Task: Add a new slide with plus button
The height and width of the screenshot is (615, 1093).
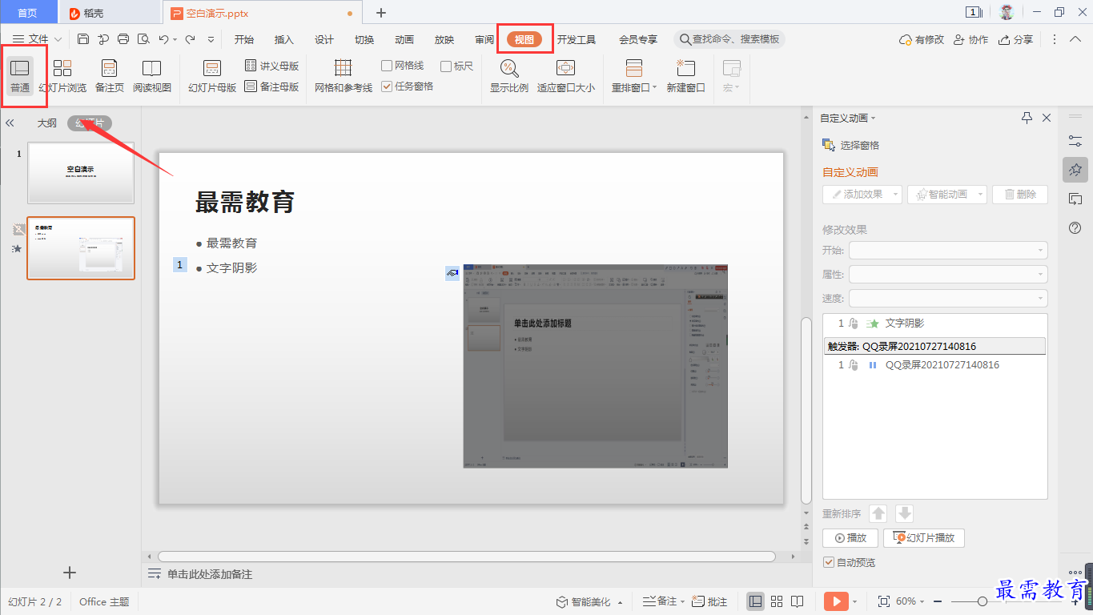Action: pos(70,572)
